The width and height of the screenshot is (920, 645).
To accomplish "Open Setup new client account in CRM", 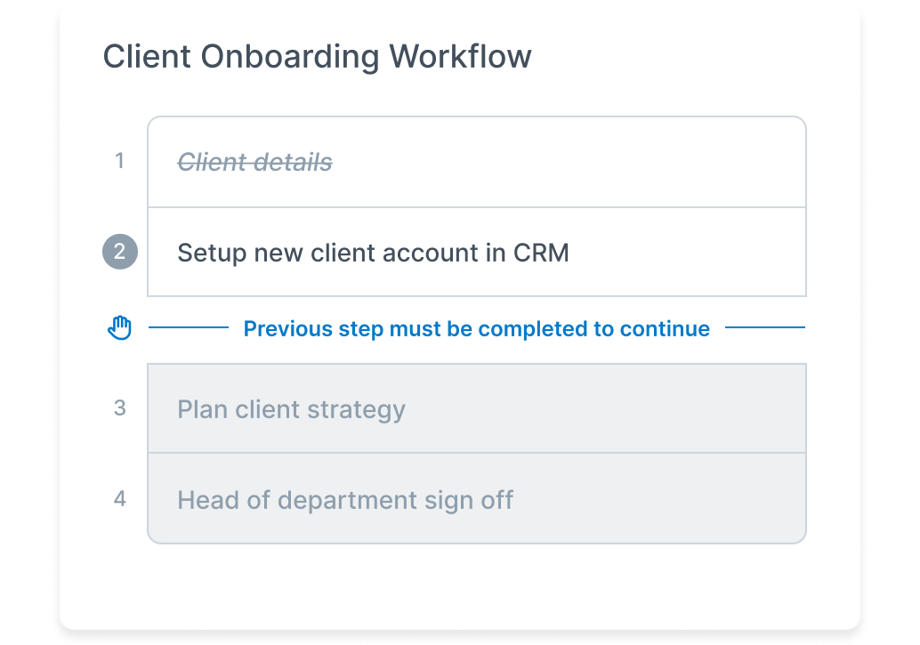I will [x=373, y=253].
